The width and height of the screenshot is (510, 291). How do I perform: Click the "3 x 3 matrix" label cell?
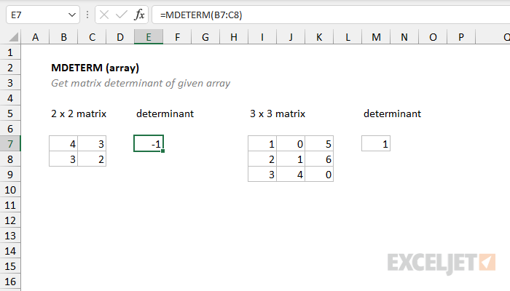click(276, 113)
